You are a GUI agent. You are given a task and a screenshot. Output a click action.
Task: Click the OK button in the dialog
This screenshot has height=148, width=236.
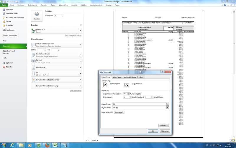(x=153, y=131)
